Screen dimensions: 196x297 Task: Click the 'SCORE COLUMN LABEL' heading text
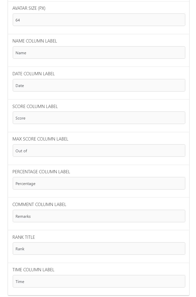pyautogui.click(x=35, y=106)
